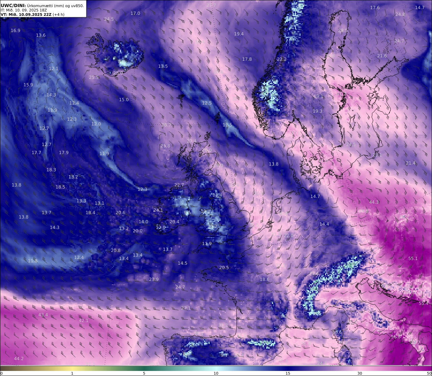
Task: Click the 'UWC/DINI: Úrkomumætti (mm) og uv850.' title
Action: tap(42, 5)
